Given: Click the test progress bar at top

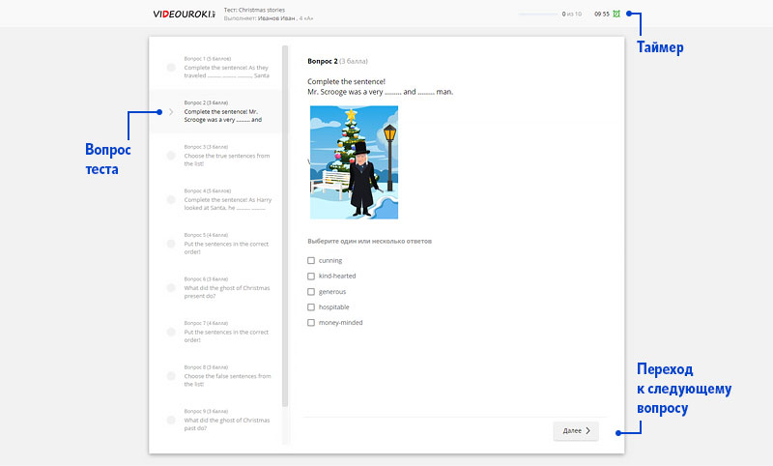Looking at the screenshot, I should point(538,15).
